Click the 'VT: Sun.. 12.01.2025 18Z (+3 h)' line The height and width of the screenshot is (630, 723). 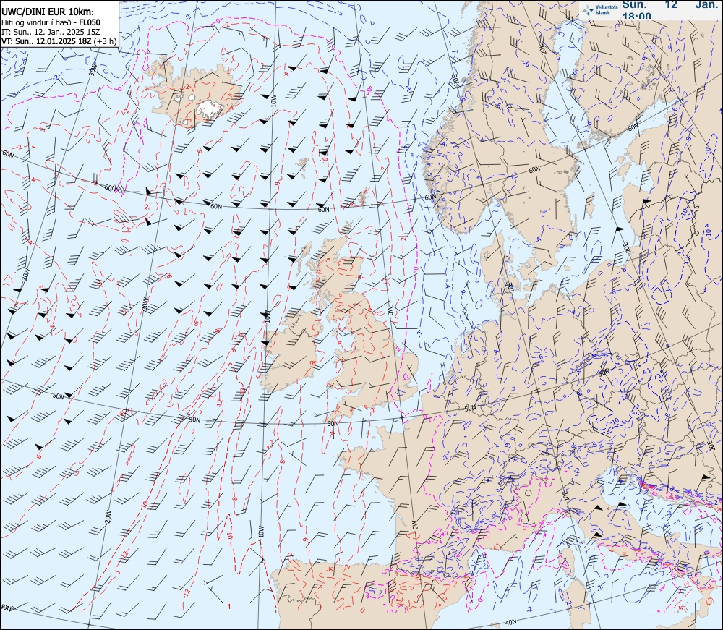click(x=59, y=41)
